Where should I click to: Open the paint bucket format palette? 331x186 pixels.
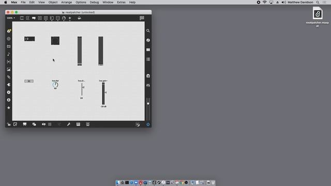coord(79,18)
